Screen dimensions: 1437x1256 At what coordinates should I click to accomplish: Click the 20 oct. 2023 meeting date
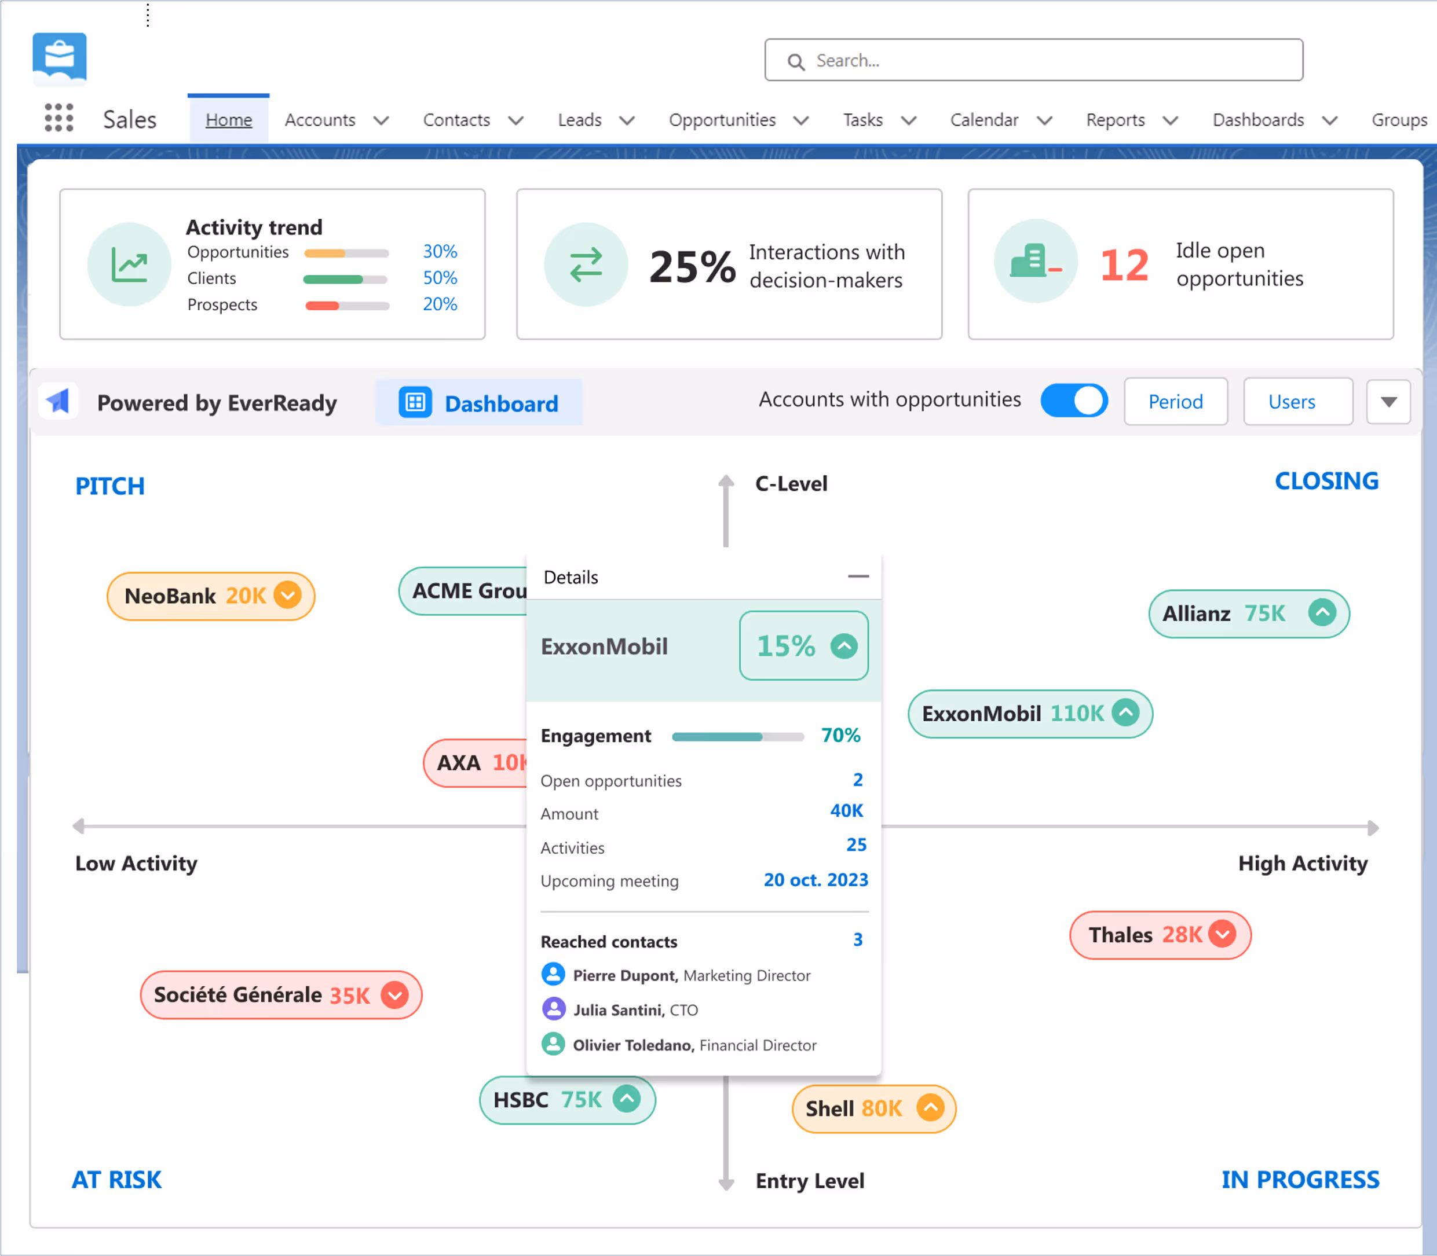816,880
